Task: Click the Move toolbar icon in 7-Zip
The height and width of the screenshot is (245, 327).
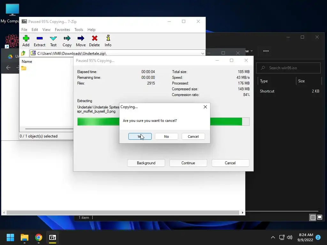Action: pyautogui.click(x=81, y=41)
